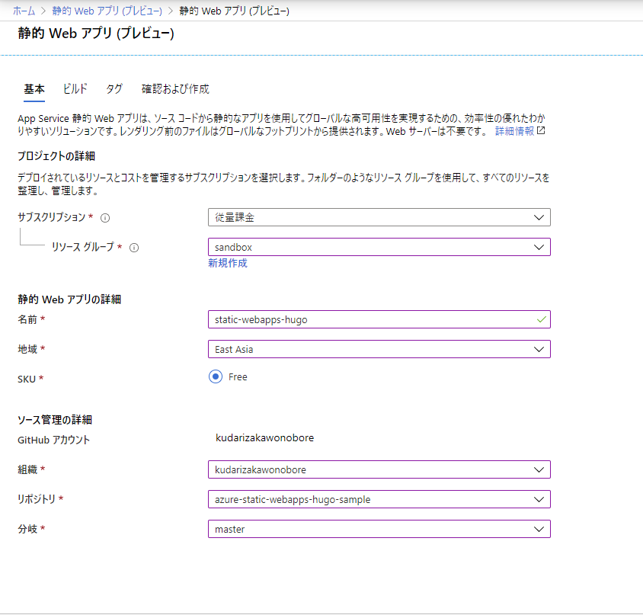Click the page title 静的 Web アプリ (プレビュー)
643x615 pixels.
click(96, 34)
